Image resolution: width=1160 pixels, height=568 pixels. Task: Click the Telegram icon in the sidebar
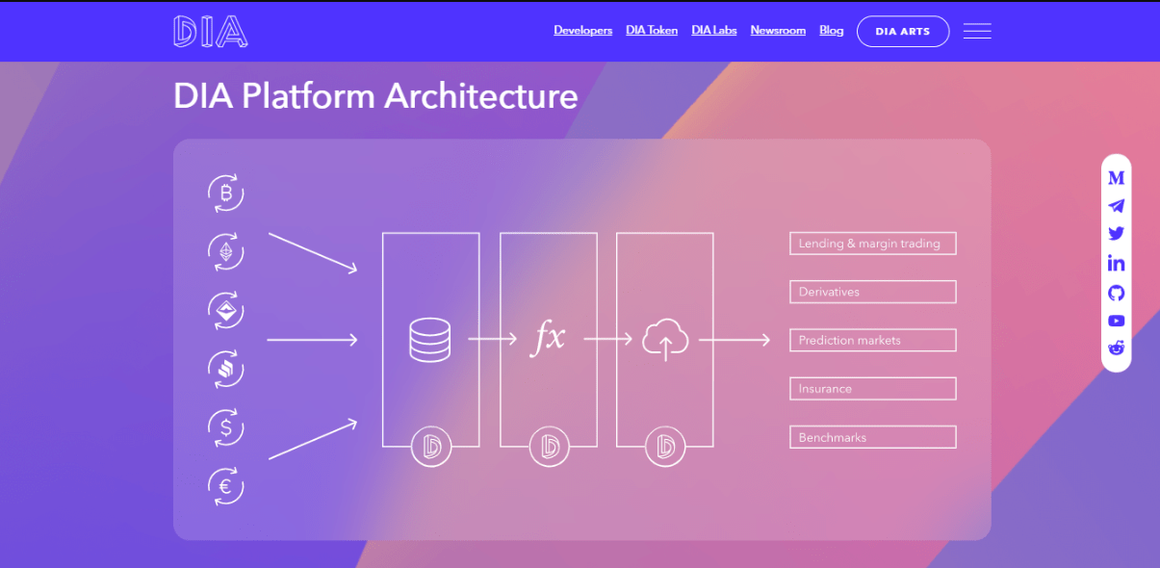coord(1116,205)
